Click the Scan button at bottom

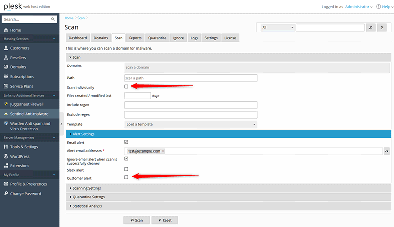click(x=136, y=220)
